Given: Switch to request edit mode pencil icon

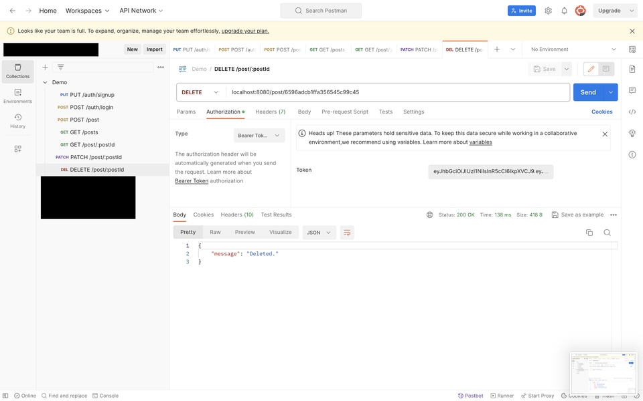Looking at the screenshot, I should [591, 69].
